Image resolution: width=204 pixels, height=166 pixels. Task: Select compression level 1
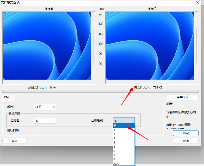(124, 130)
